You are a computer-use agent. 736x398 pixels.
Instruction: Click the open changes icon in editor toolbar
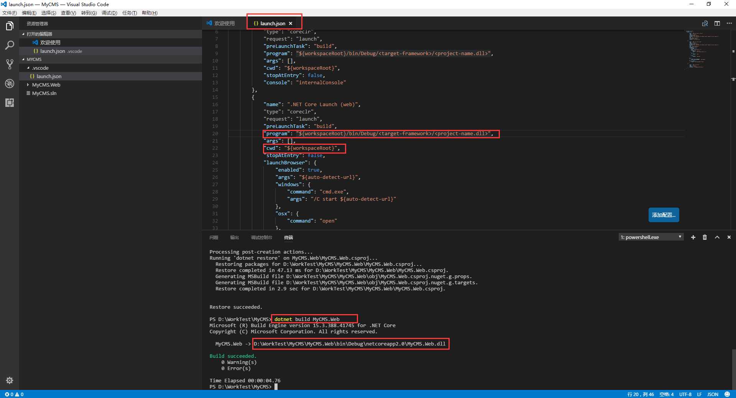coord(705,23)
